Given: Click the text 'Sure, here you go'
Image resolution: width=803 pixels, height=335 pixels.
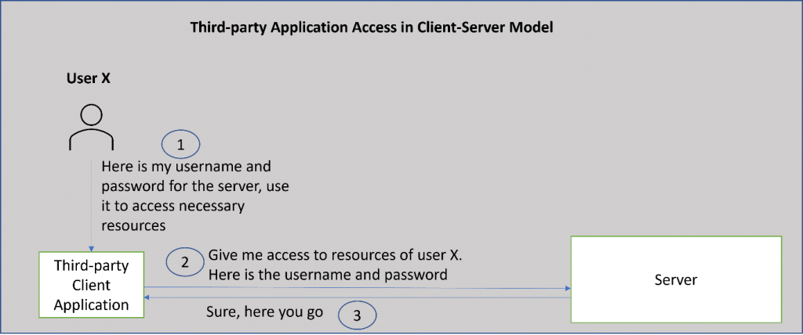Looking at the screenshot, I should pos(264,312).
